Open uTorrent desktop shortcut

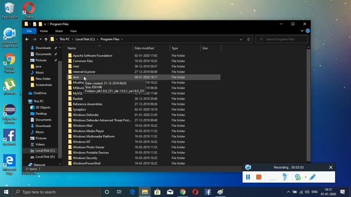coord(9,86)
